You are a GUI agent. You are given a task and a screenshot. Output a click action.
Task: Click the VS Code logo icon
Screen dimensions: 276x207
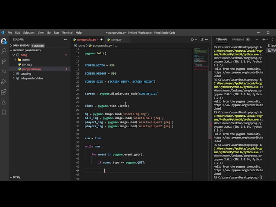[3, 33]
